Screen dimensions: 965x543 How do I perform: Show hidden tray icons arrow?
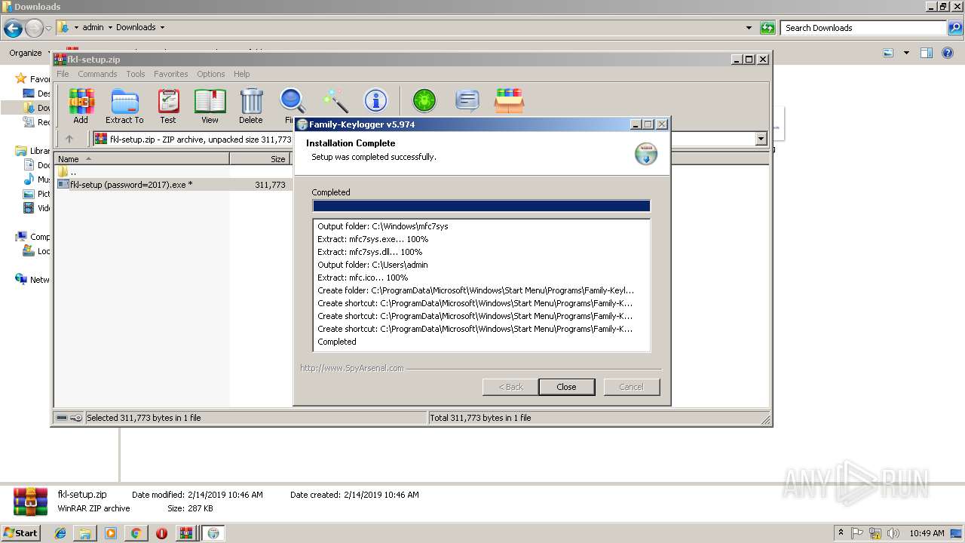coord(841,533)
